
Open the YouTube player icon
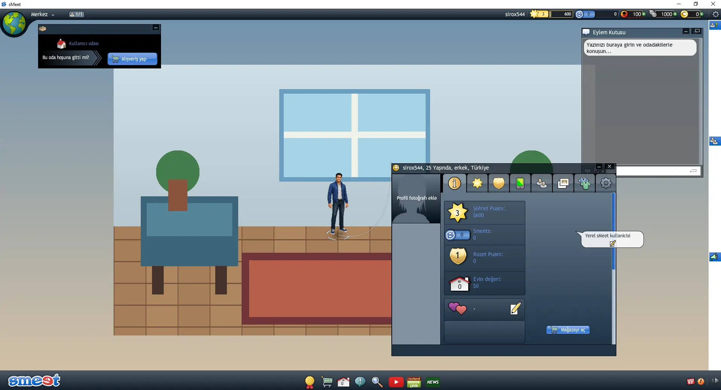[396, 382]
